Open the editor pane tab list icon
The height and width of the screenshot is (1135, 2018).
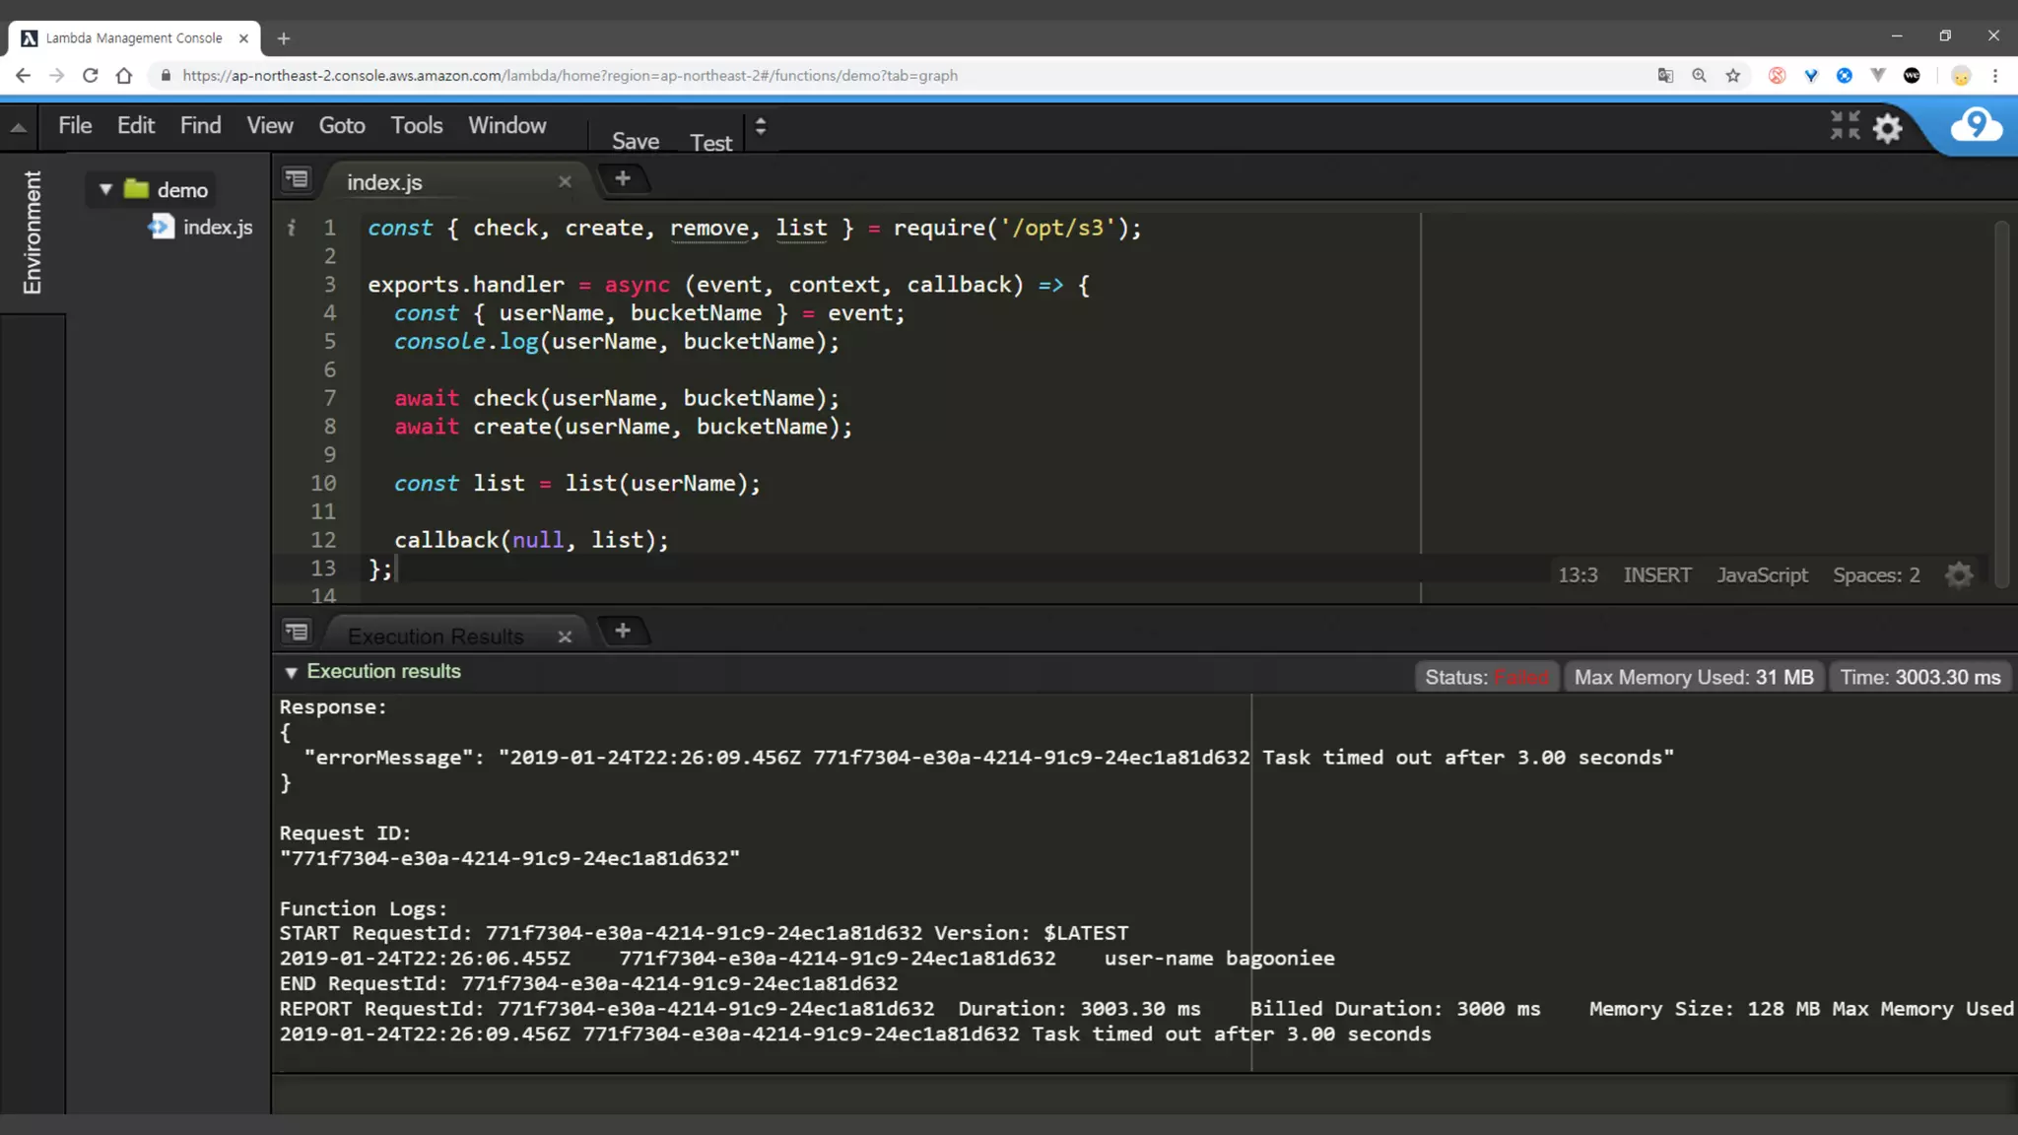(x=296, y=179)
